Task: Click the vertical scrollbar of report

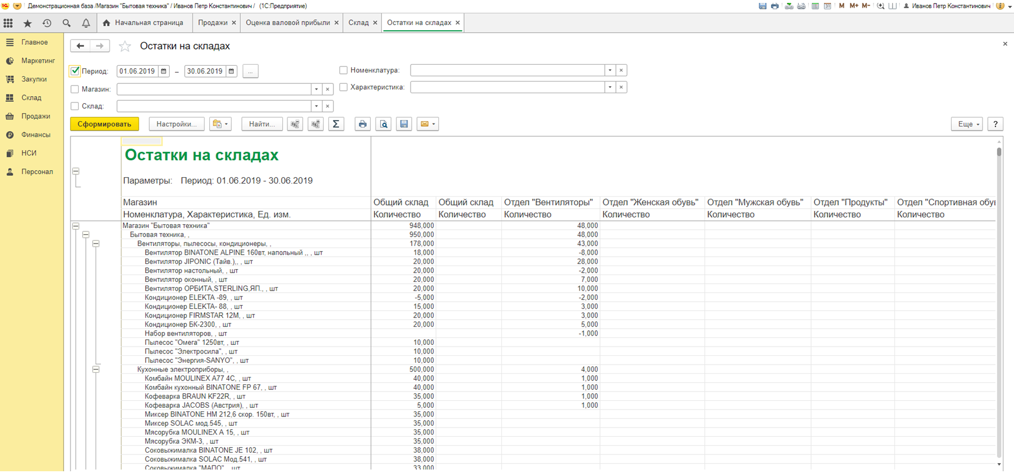Action: (x=999, y=291)
